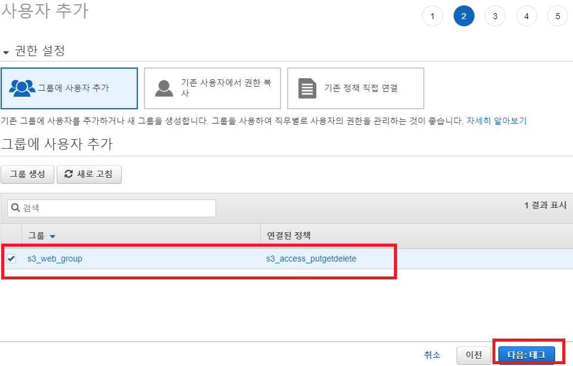Focus the 검색 search field

pyautogui.click(x=117, y=208)
